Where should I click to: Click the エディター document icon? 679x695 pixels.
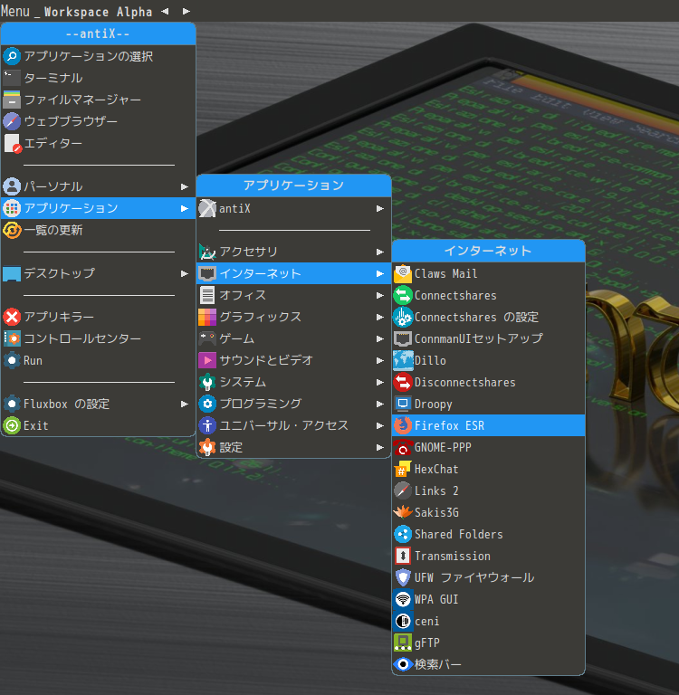click(12, 143)
